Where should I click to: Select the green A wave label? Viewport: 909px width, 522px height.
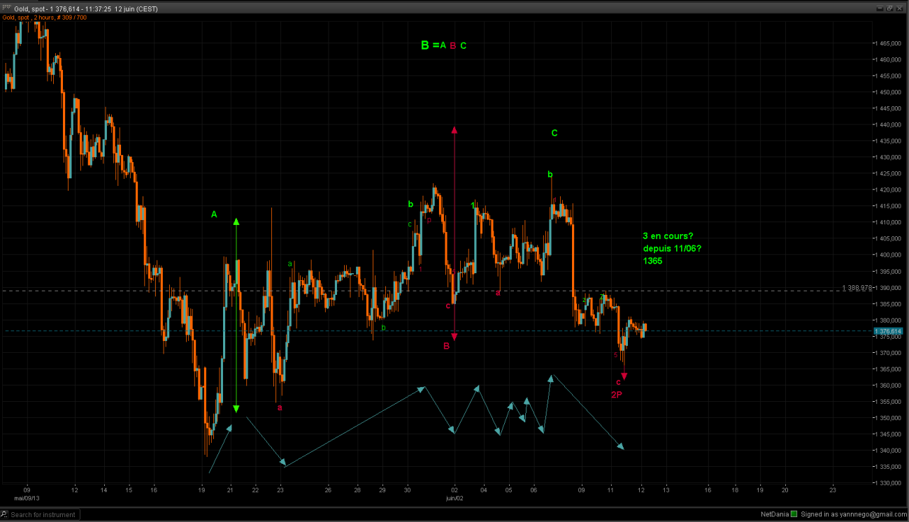(214, 215)
